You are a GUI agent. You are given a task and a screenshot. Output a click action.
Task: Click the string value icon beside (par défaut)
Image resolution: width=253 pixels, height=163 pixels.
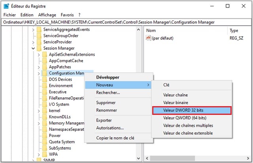point(148,38)
